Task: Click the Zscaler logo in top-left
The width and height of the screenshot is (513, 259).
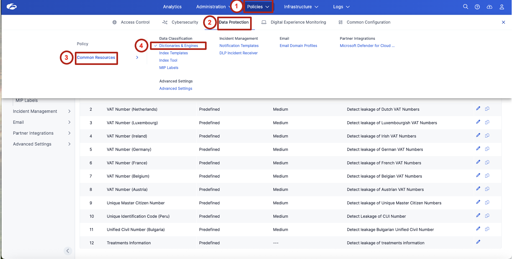Action: 12,7
